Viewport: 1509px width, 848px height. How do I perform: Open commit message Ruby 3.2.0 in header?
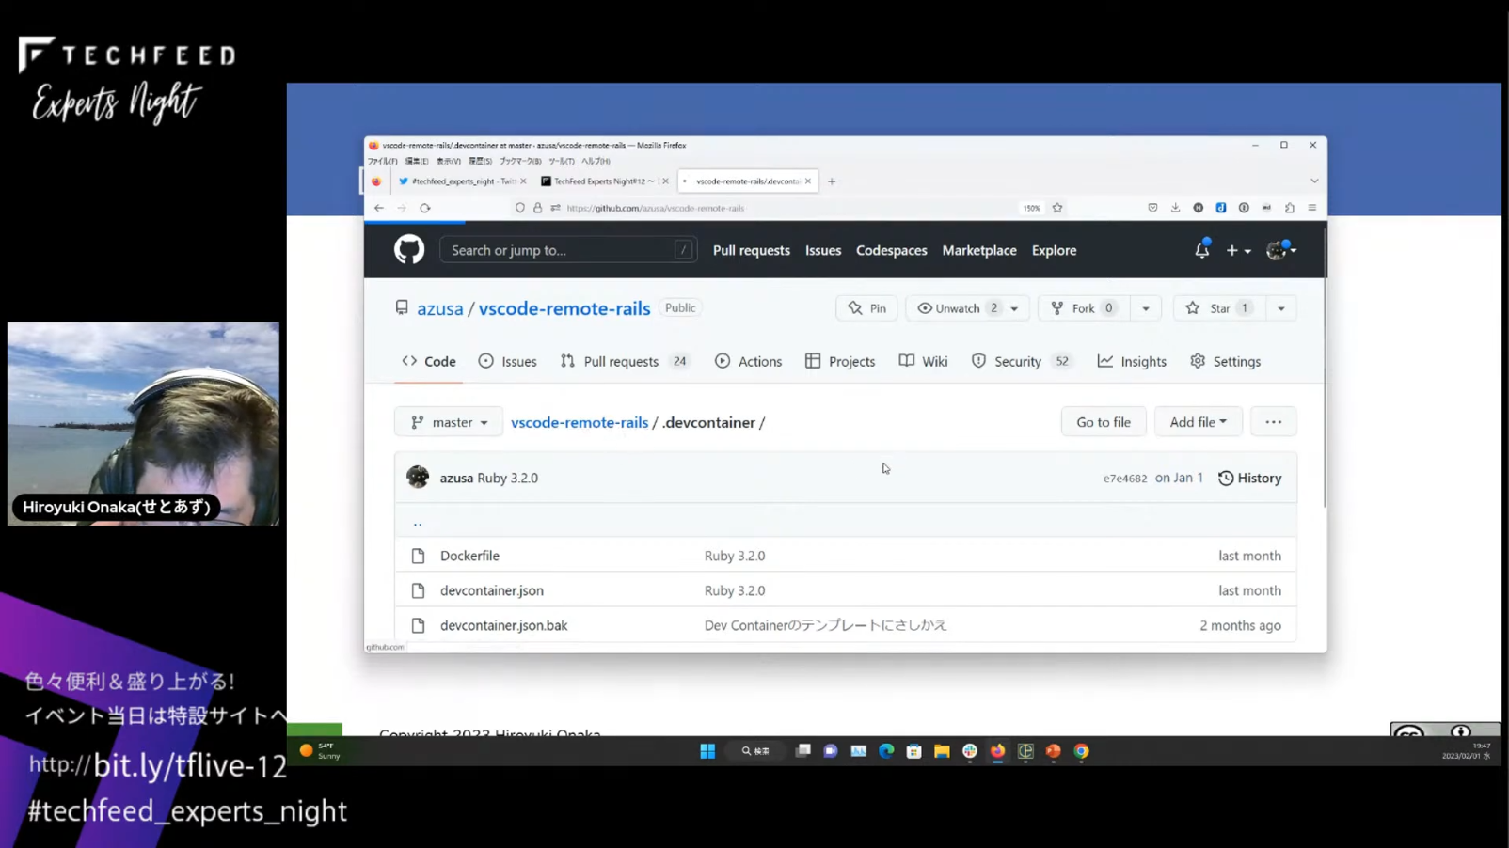click(x=507, y=478)
